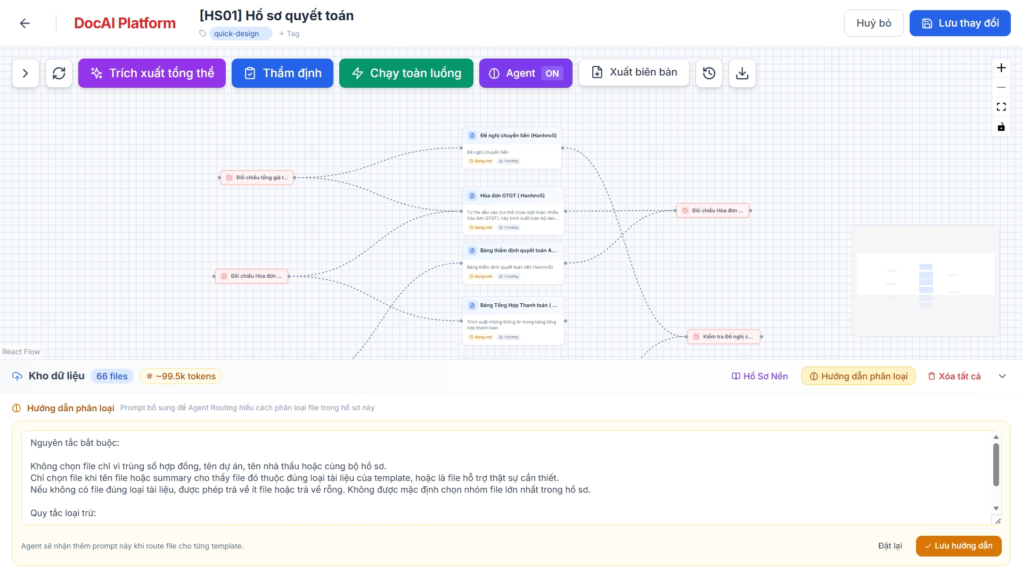Open the Thẩm định action
The width and height of the screenshot is (1022, 573).
[282, 73]
